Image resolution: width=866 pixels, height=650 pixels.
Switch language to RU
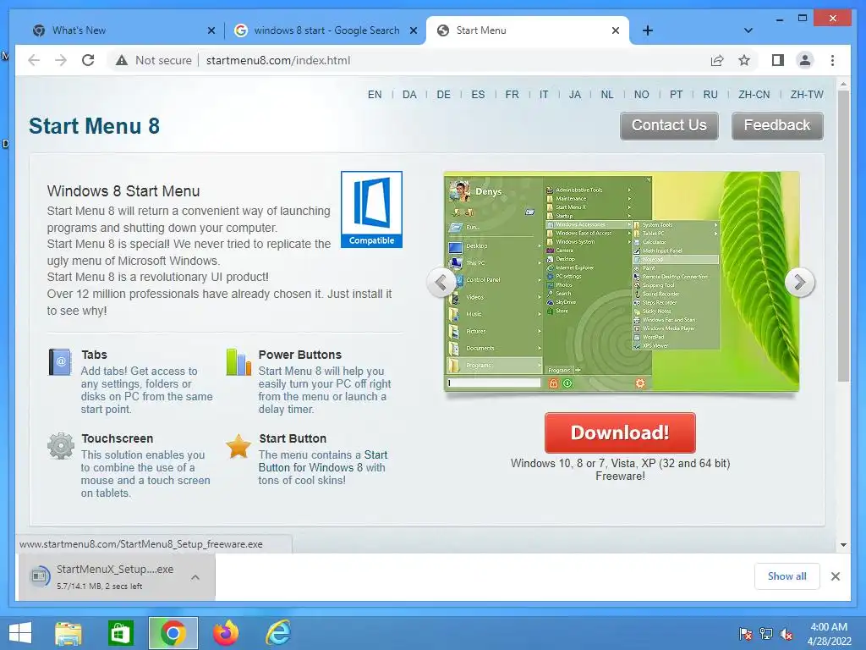(x=710, y=95)
